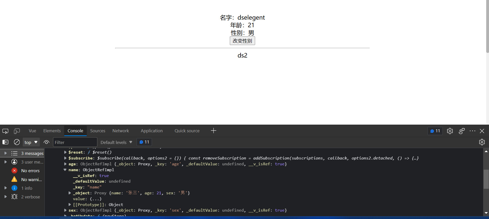489x219 pixels.
Task: Expand the [[Prototype]]: Object entry
Action: [x=70, y=205]
